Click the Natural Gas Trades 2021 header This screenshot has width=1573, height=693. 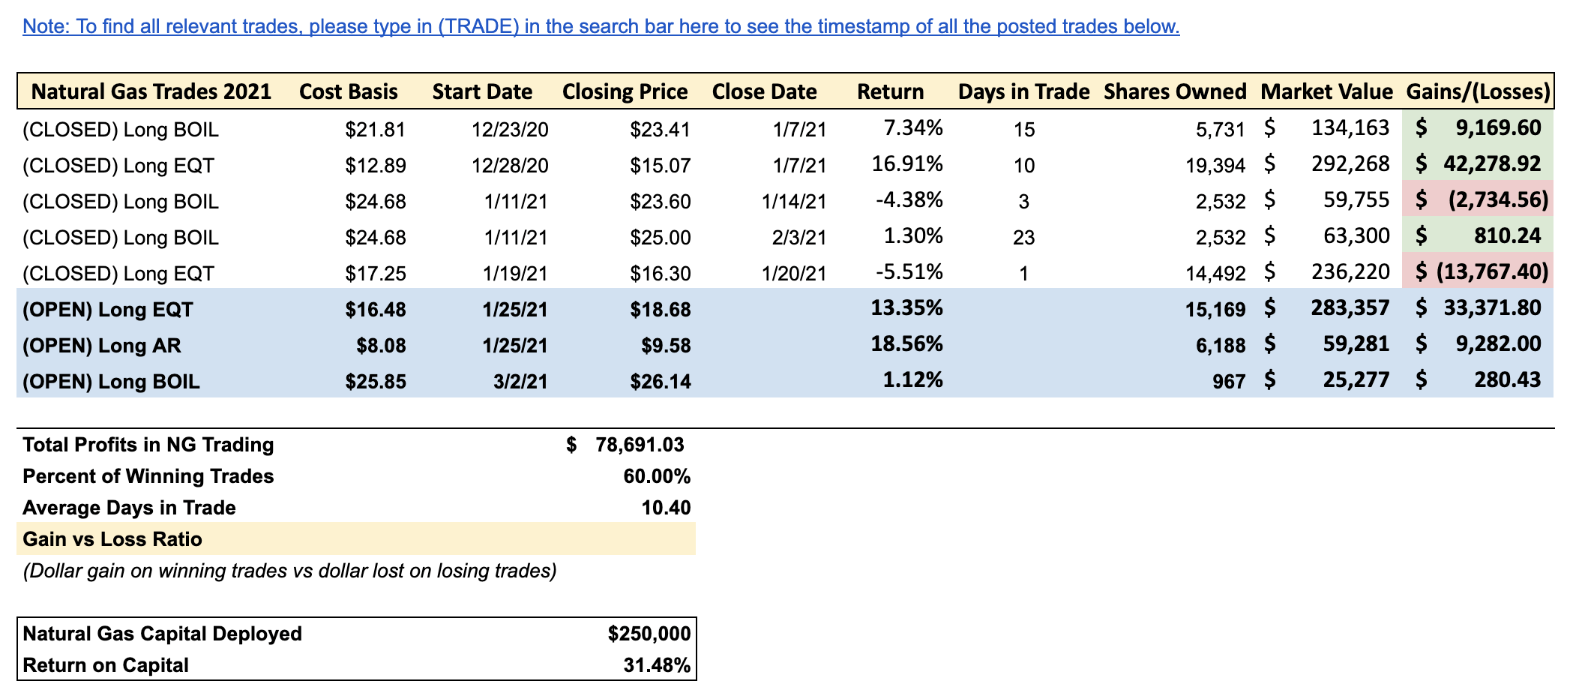151,91
